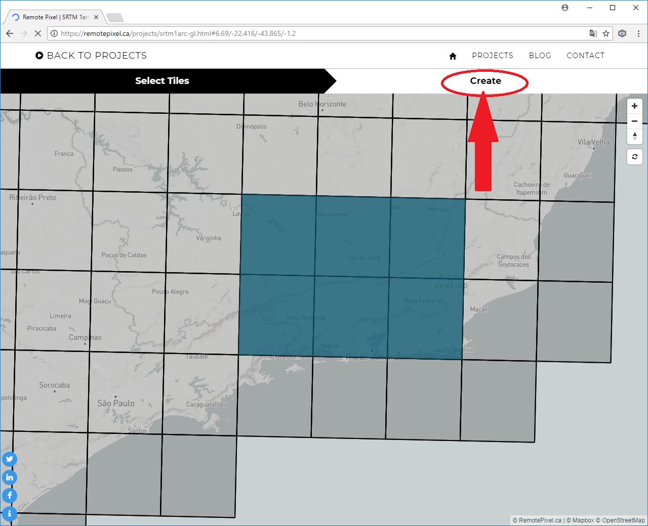Zoom in on the map

634,106
